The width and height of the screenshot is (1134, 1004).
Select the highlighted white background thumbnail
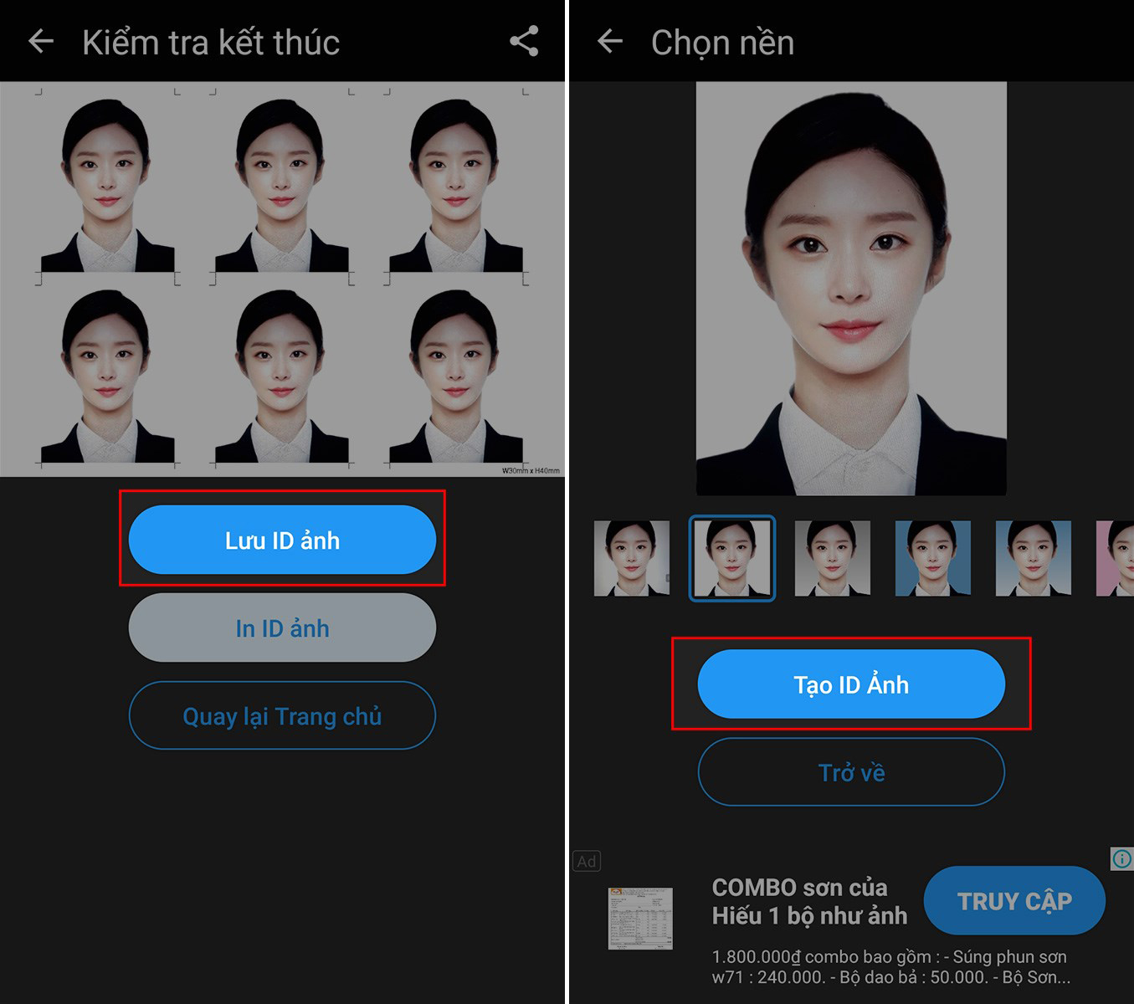click(732, 558)
